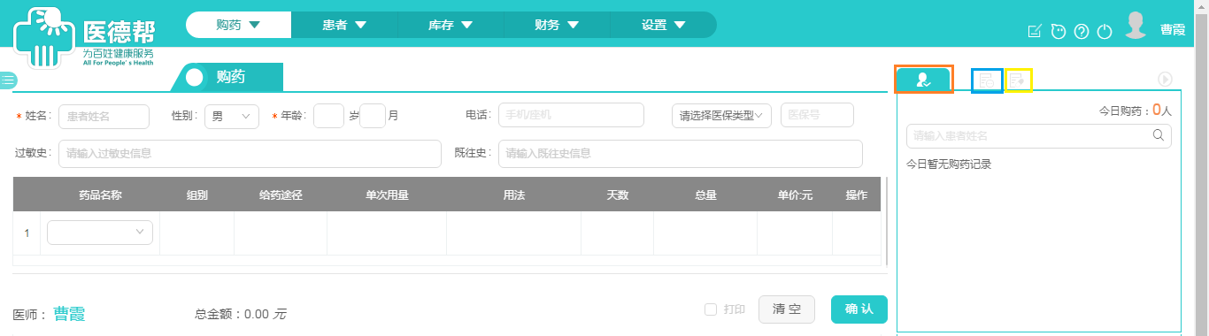The image size is (1209, 336).
Task: Click the 用法 column header
Action: (514, 195)
